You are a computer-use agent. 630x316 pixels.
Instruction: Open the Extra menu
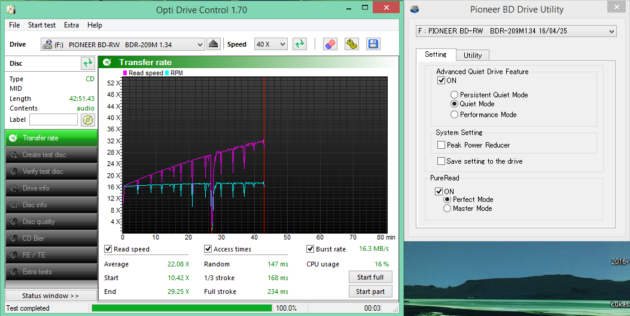[72, 25]
